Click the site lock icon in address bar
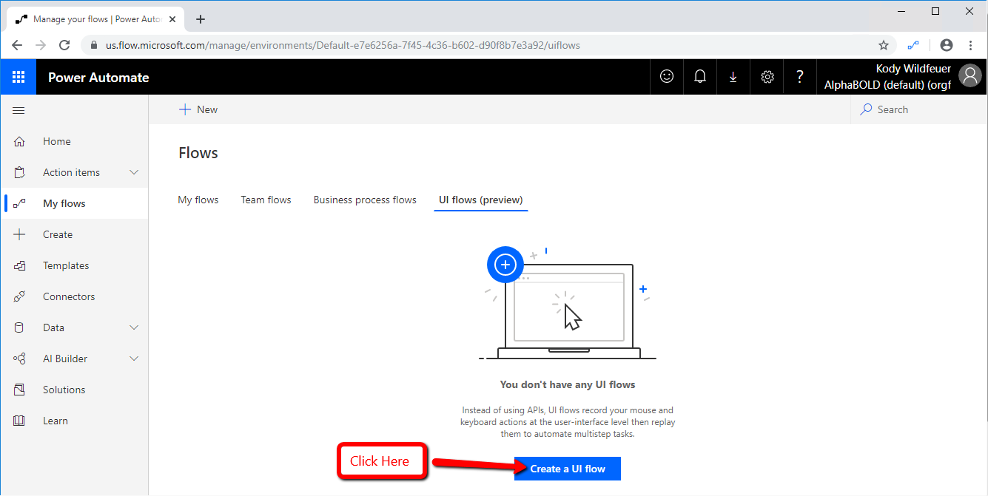The image size is (988, 496). click(x=93, y=45)
